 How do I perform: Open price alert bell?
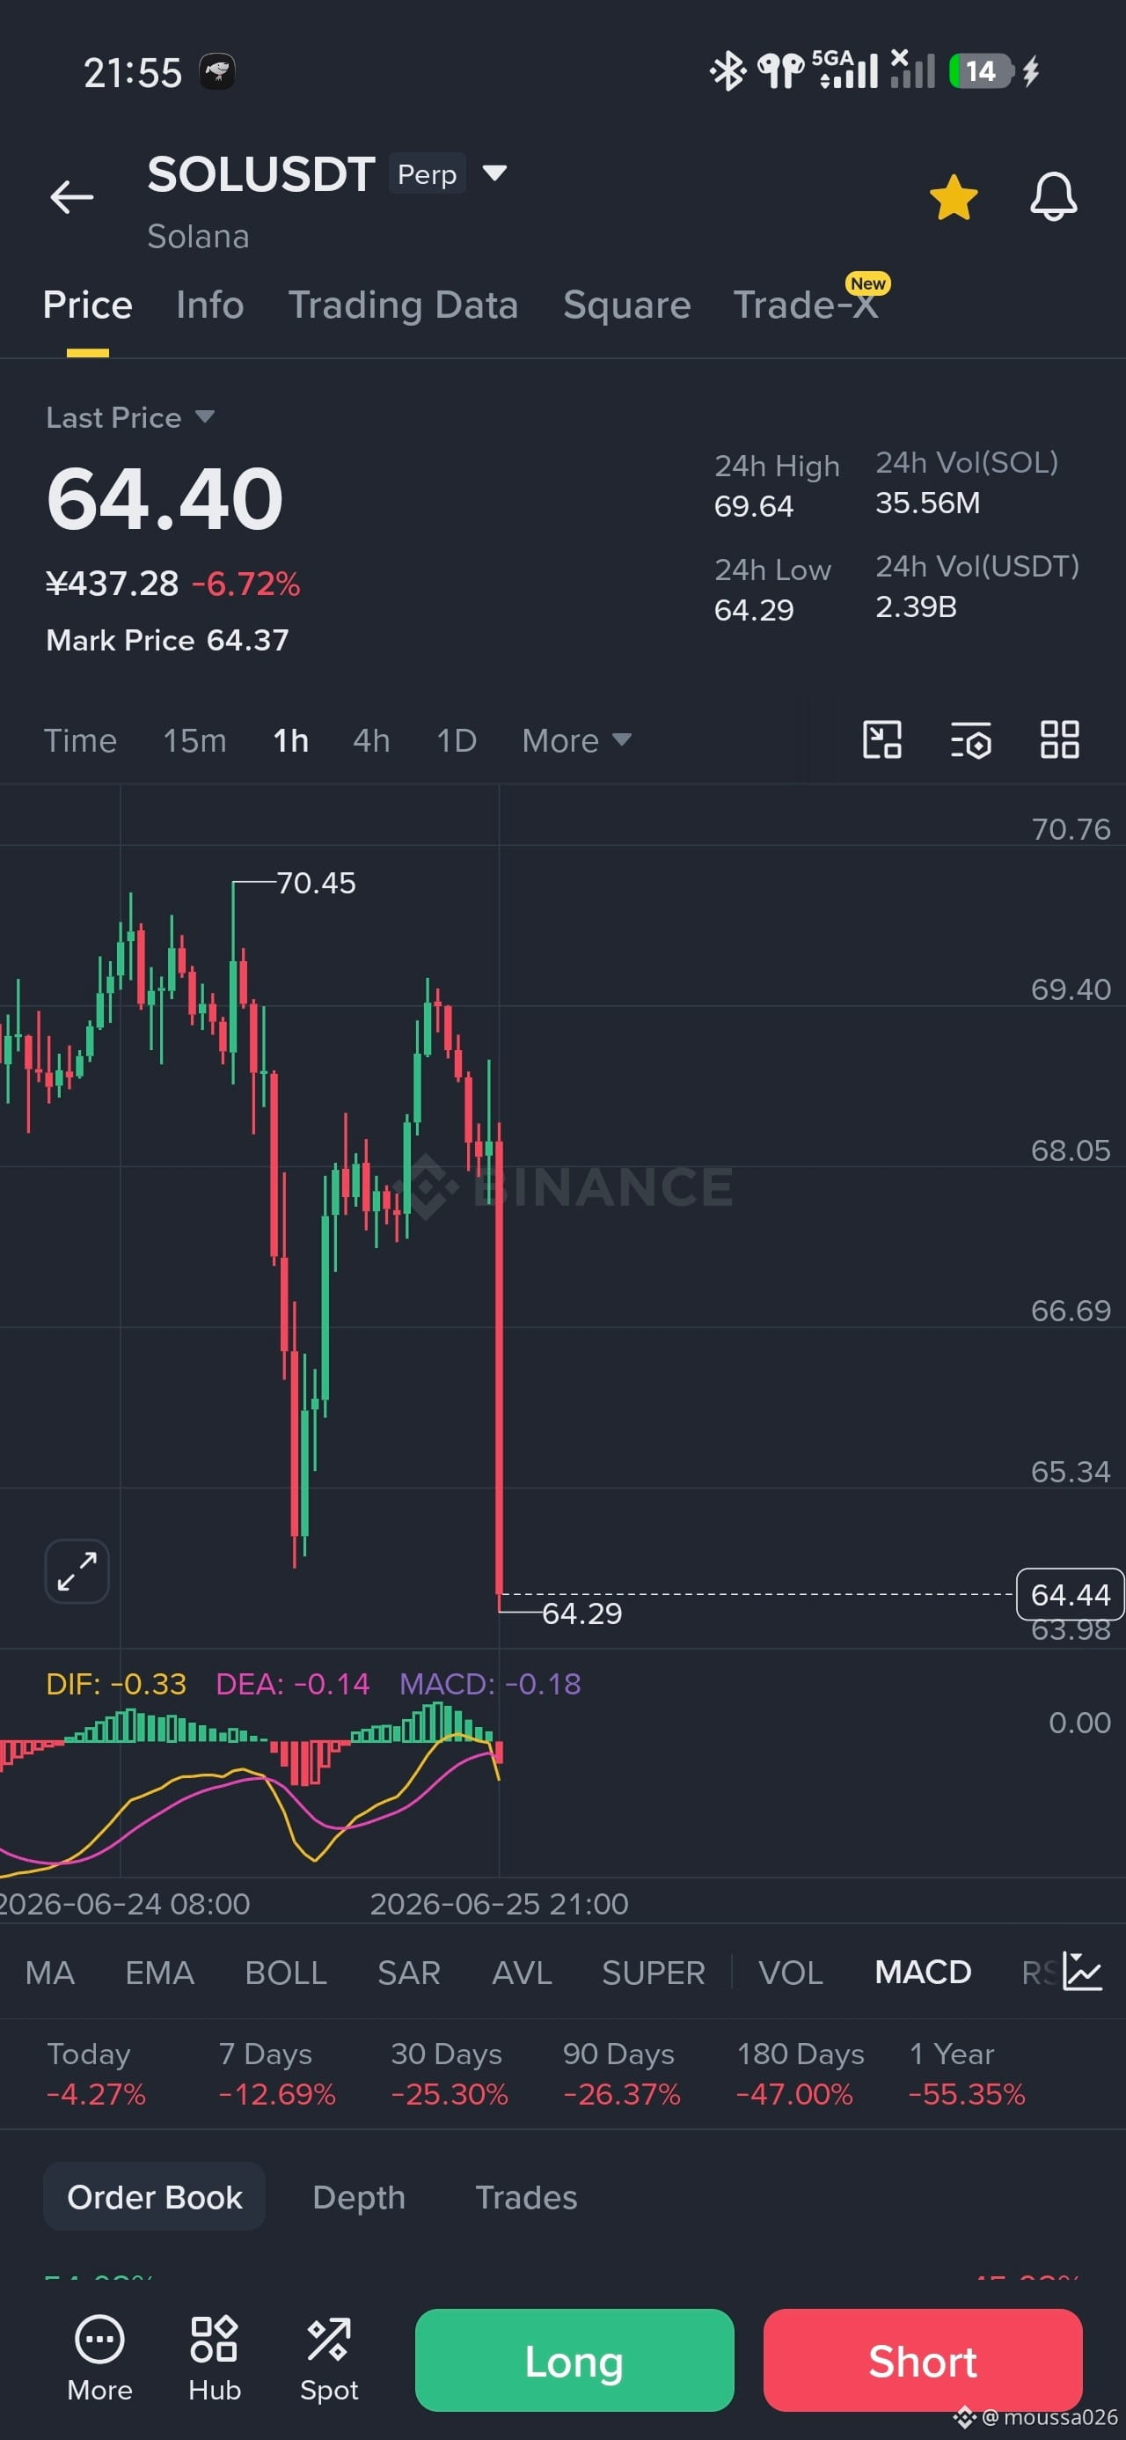point(1053,197)
